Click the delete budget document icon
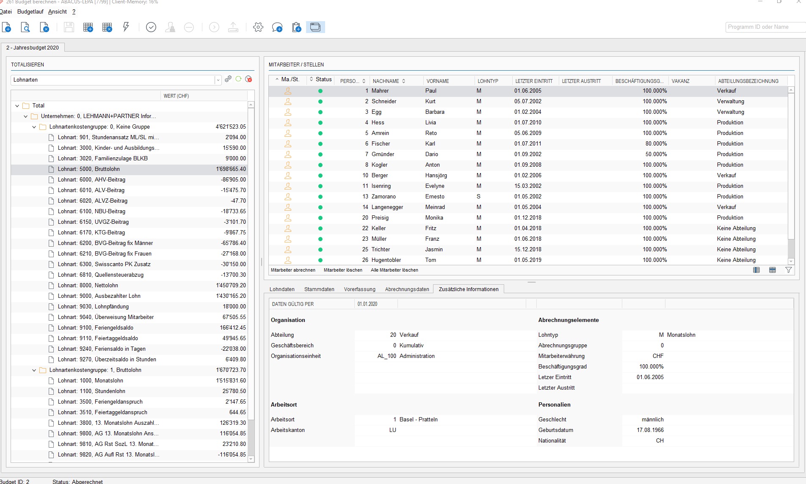806x484 pixels. pos(44,27)
